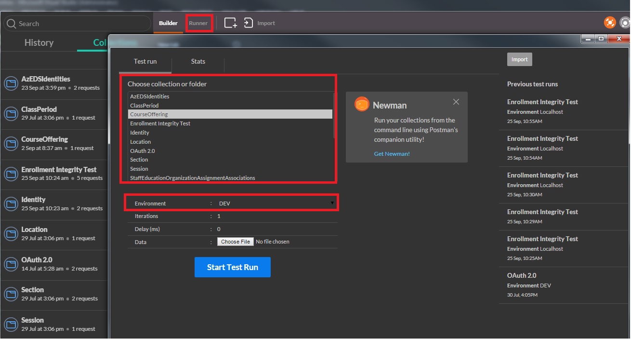Open the Stats tab
The image size is (631, 340).
pyautogui.click(x=198, y=61)
